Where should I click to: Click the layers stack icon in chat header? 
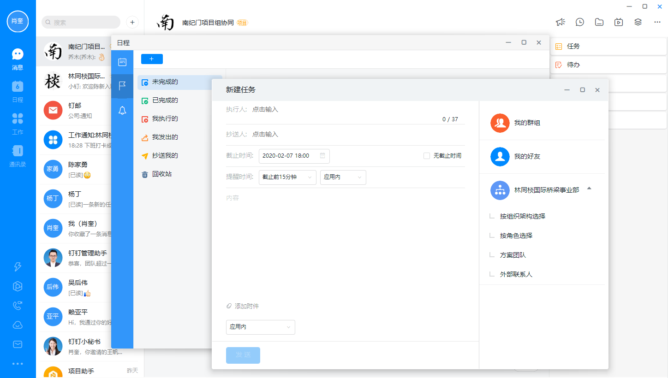(x=638, y=22)
